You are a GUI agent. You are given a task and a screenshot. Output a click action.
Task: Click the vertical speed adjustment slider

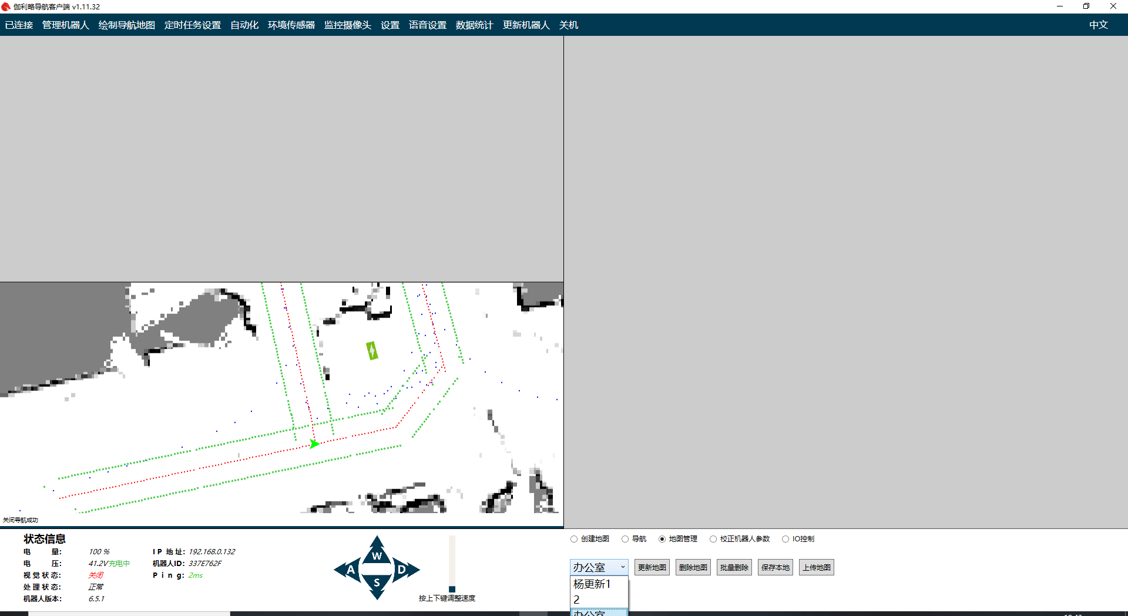tap(452, 563)
